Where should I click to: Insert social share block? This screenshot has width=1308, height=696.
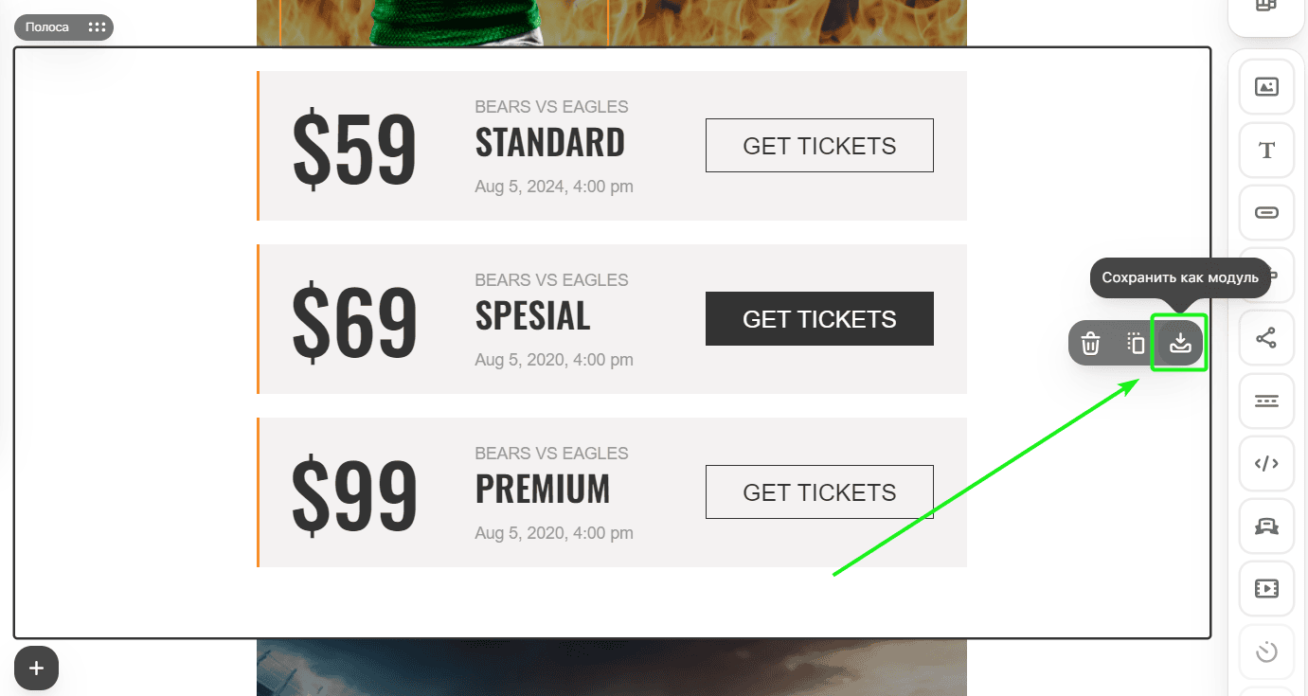coord(1266,338)
